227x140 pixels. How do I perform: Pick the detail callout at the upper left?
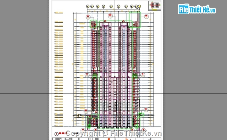pos(88,17)
